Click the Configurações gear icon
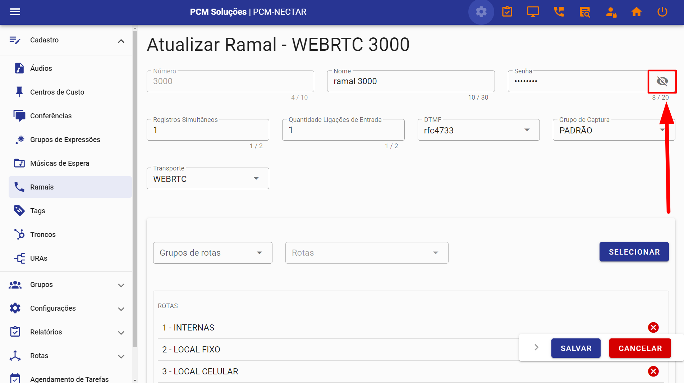The width and height of the screenshot is (684, 383). pos(15,308)
